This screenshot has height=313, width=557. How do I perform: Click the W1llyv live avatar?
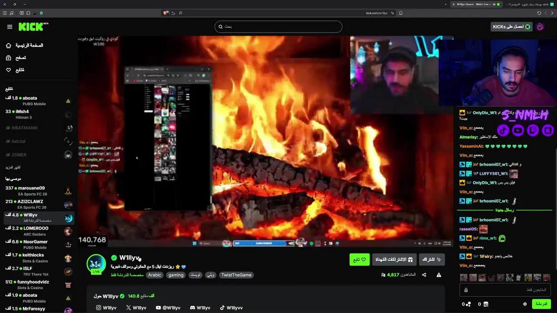click(x=96, y=264)
